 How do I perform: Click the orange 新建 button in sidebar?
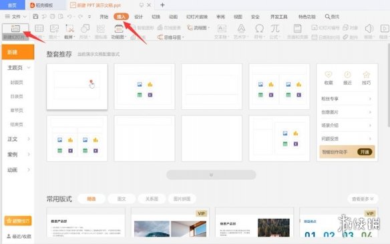coord(18,52)
